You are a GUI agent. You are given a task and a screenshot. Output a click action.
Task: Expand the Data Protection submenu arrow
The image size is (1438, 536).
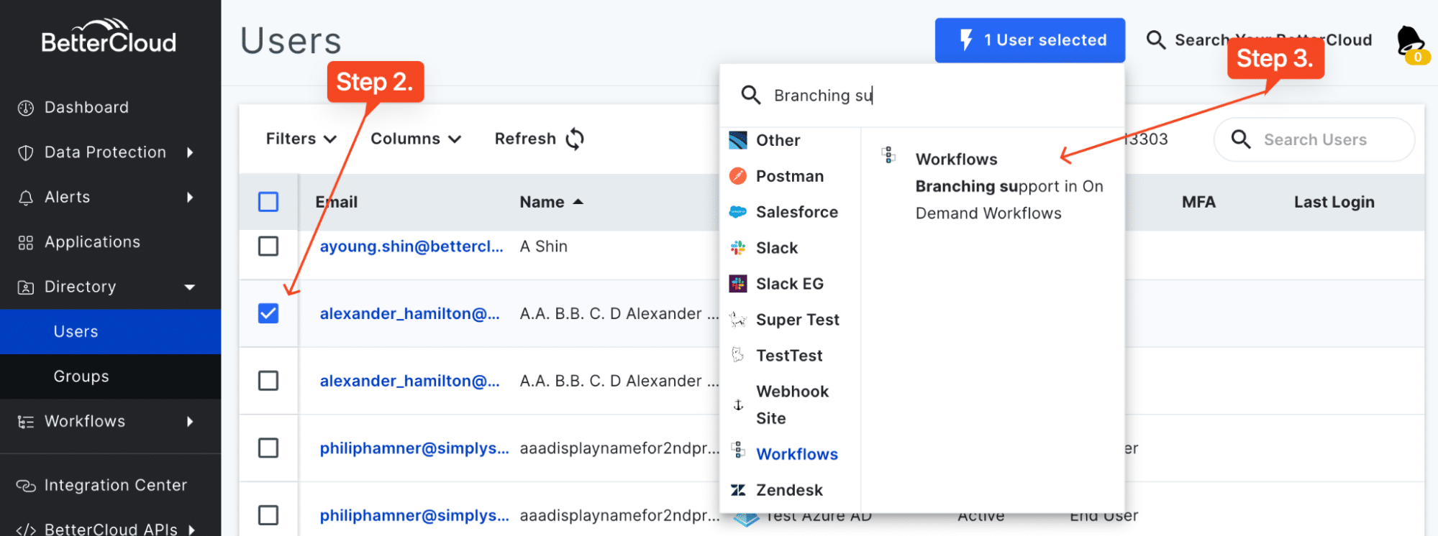tap(190, 152)
